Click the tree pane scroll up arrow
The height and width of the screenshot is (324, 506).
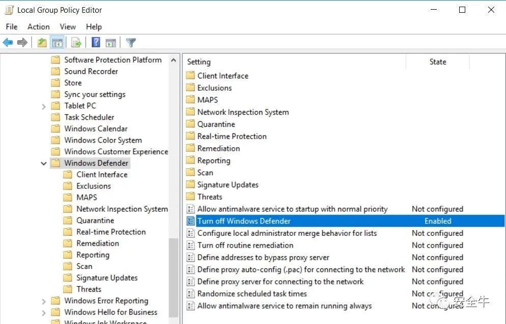[174, 60]
